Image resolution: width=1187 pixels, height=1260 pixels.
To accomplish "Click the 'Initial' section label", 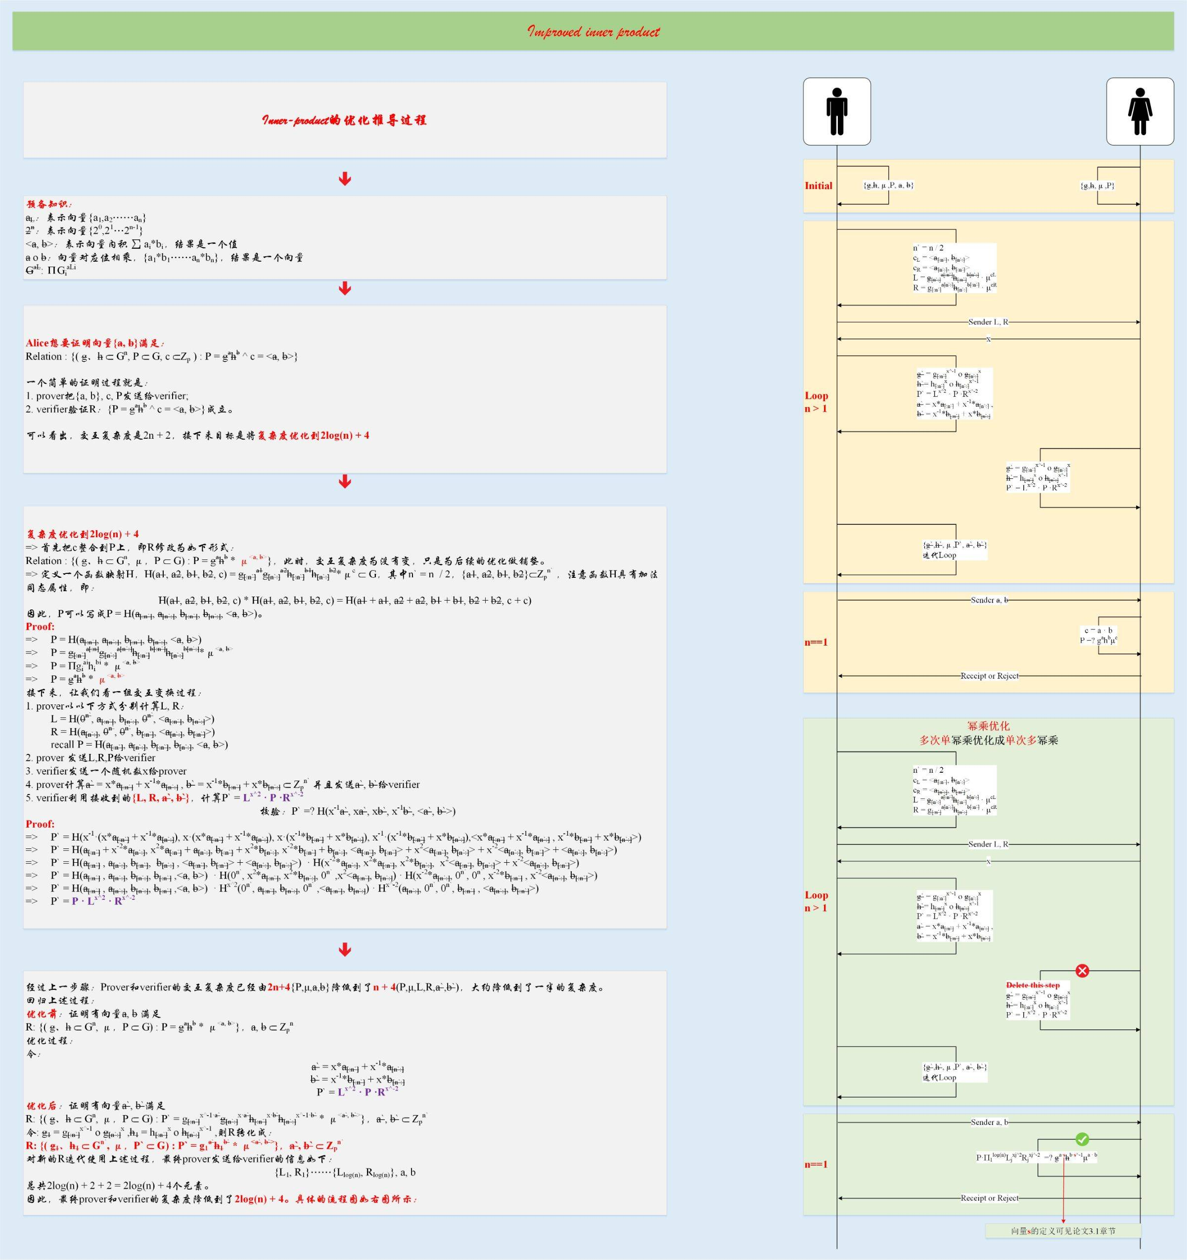I will click(818, 186).
